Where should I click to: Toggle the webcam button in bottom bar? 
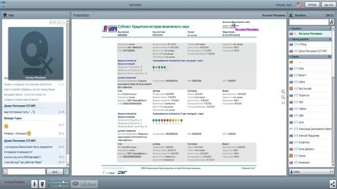pyautogui.click(x=42, y=184)
